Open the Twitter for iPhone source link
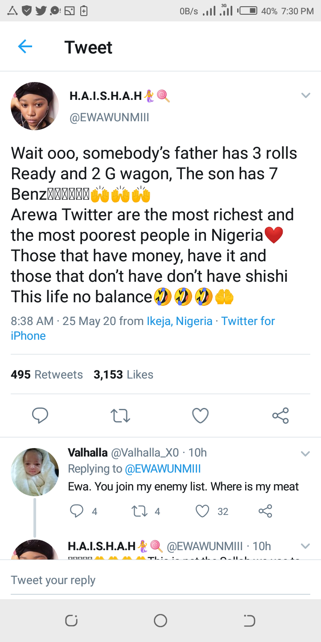The image size is (321, 642). [248, 321]
